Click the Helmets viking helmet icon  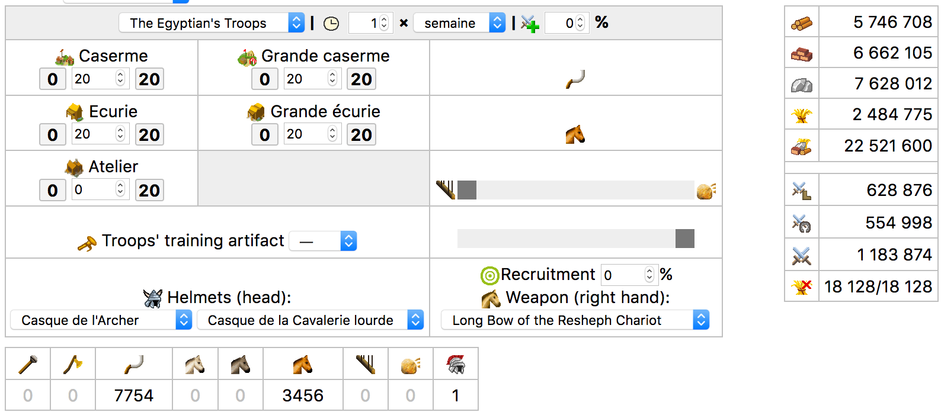[x=153, y=298]
